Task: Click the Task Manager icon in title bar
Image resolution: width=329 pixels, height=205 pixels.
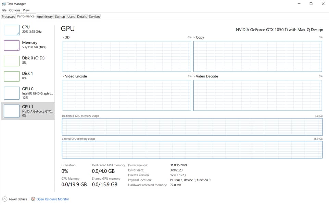Action: 4,4
